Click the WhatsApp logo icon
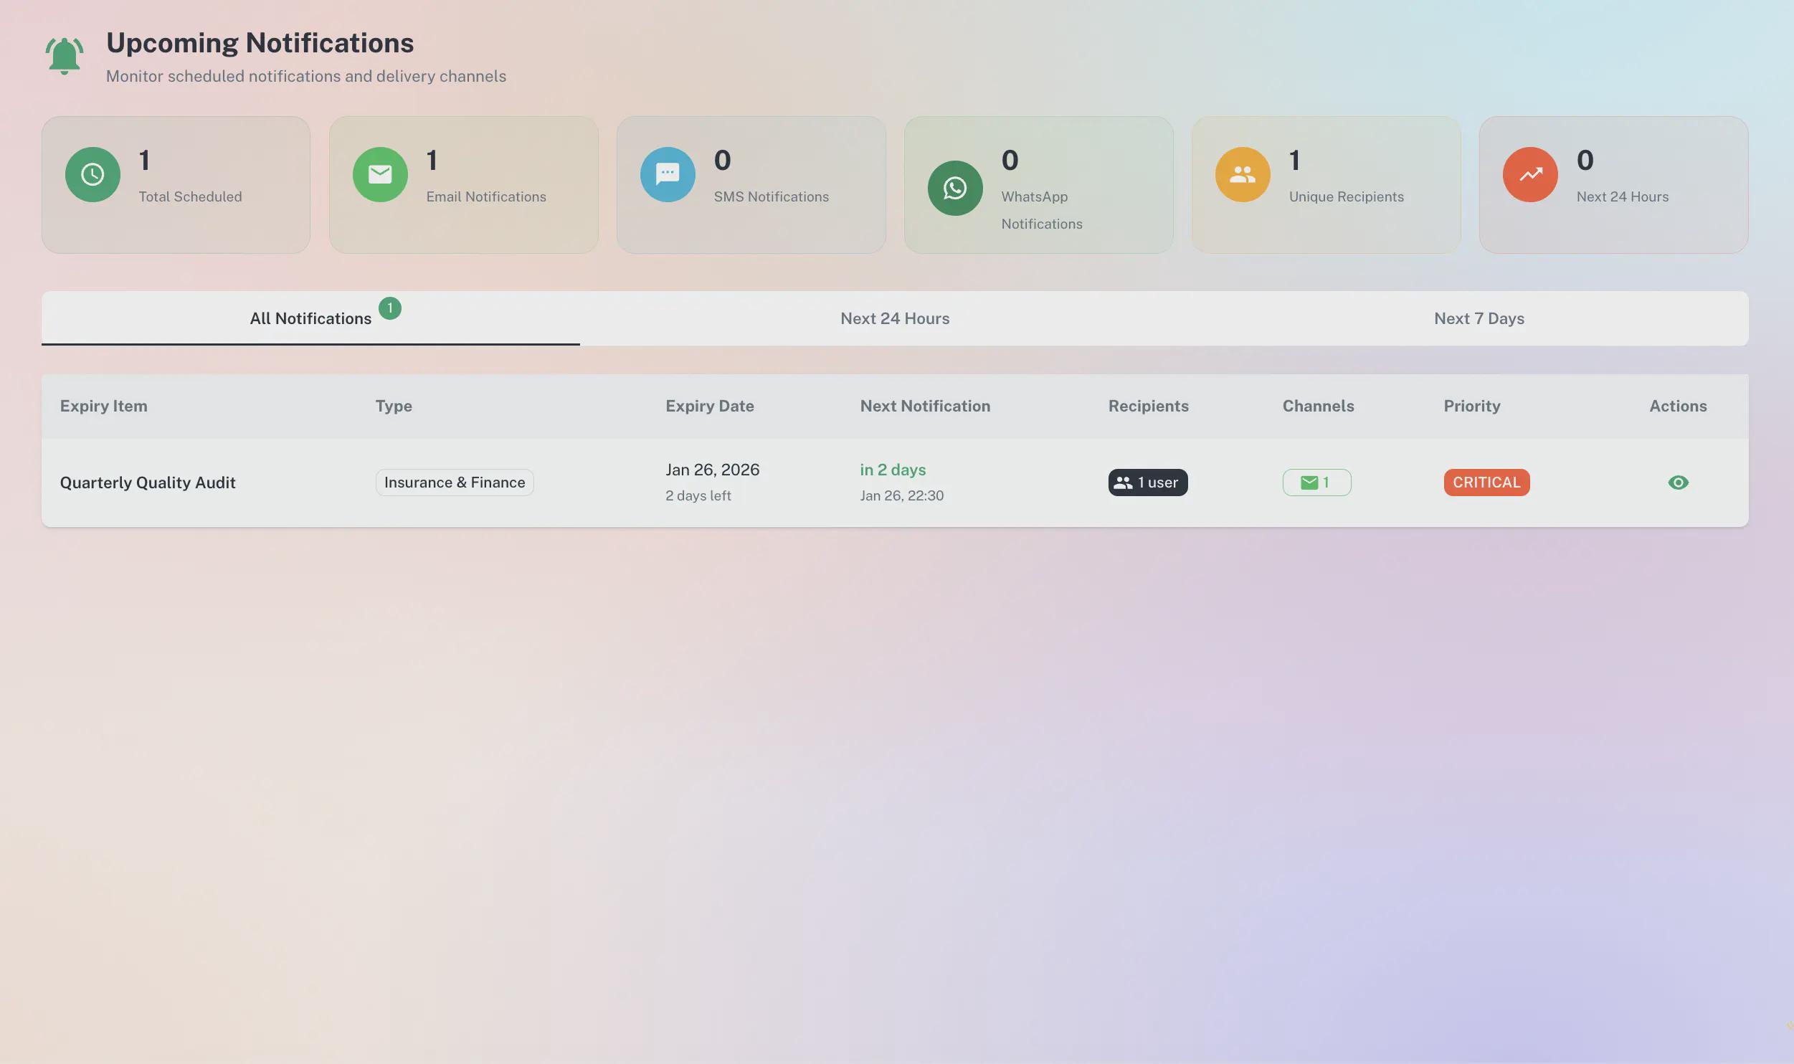 click(955, 188)
